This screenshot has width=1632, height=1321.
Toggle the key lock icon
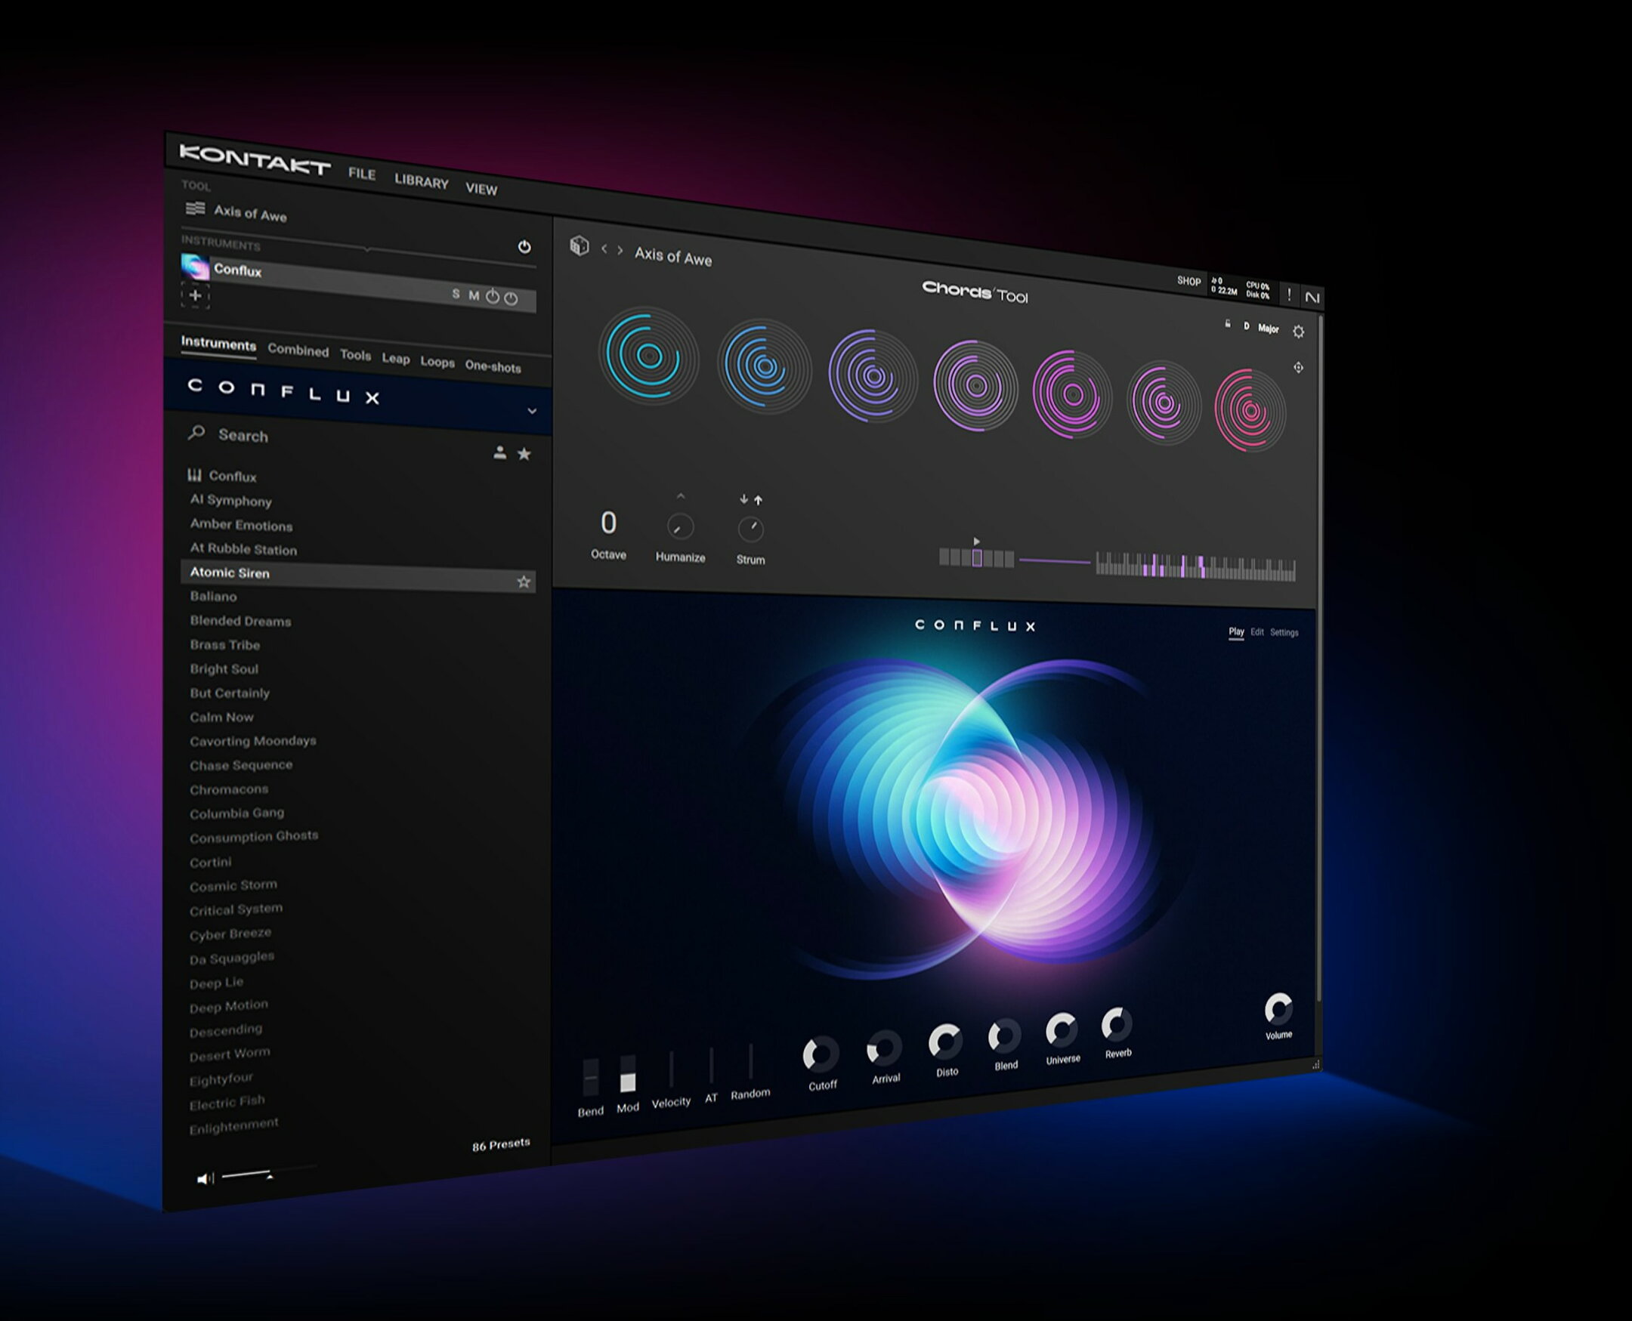click(x=1227, y=324)
